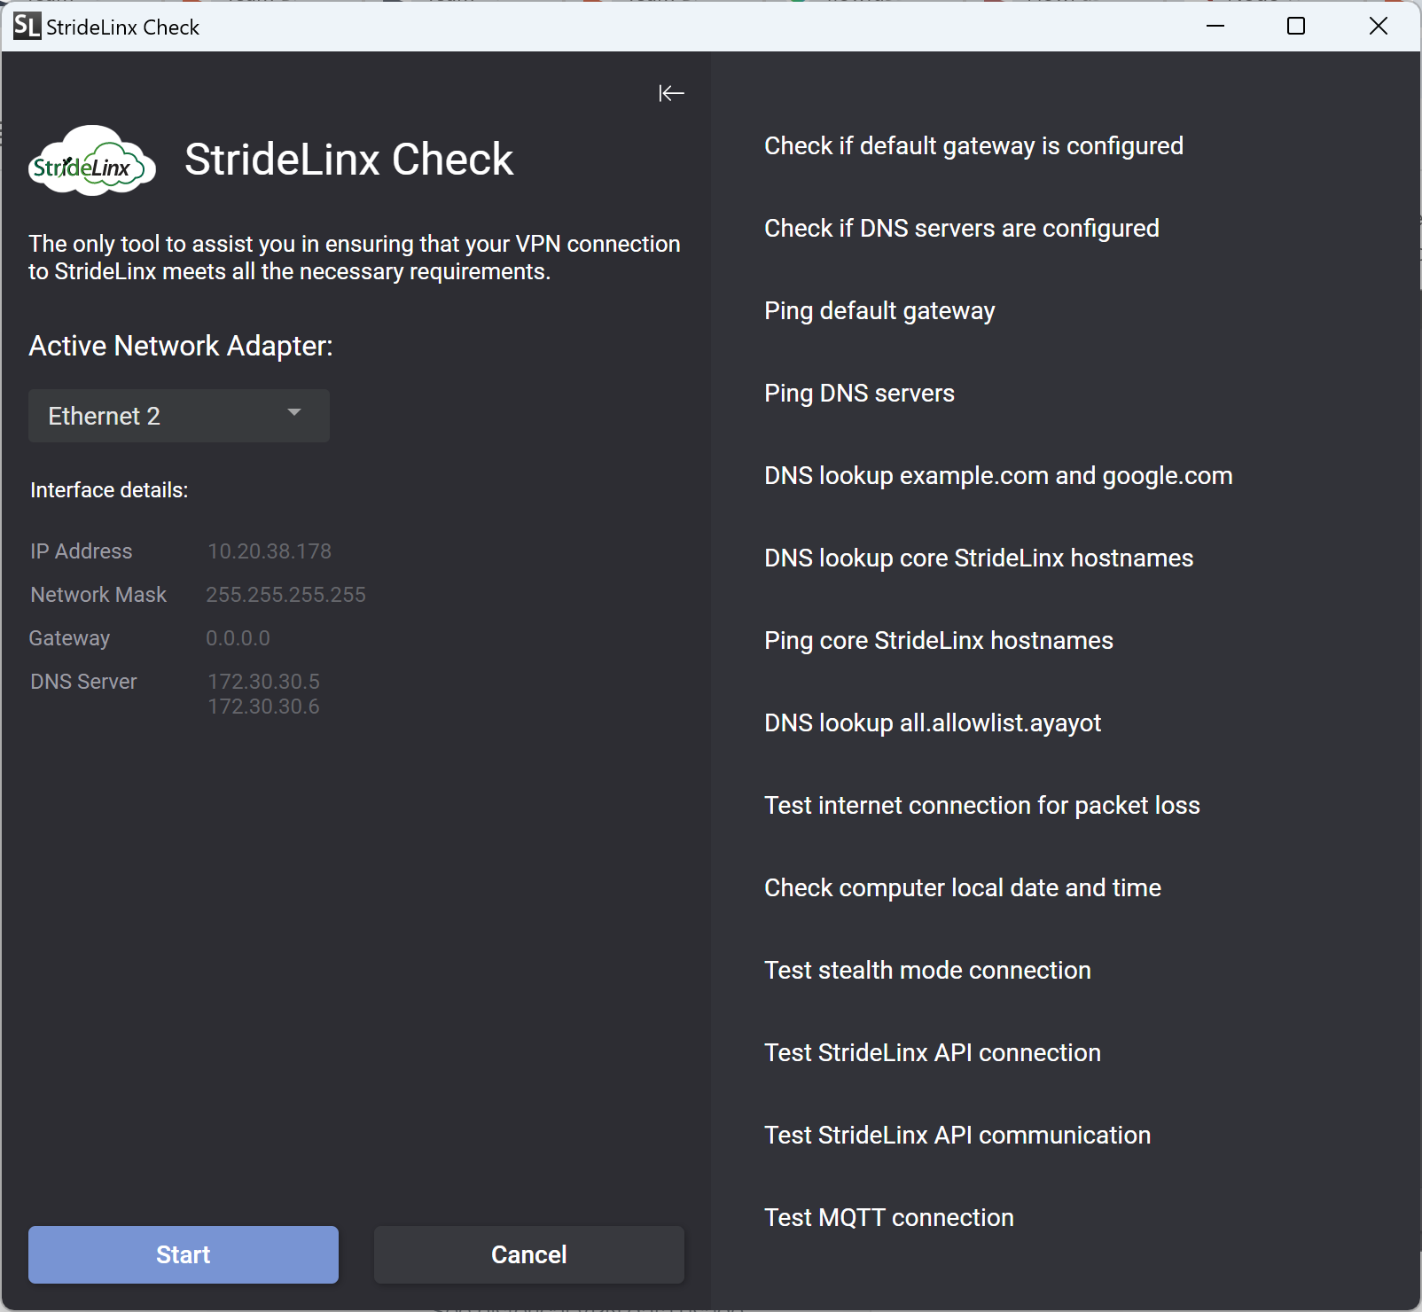Open the Active Network Adapter dropdown

point(179,416)
